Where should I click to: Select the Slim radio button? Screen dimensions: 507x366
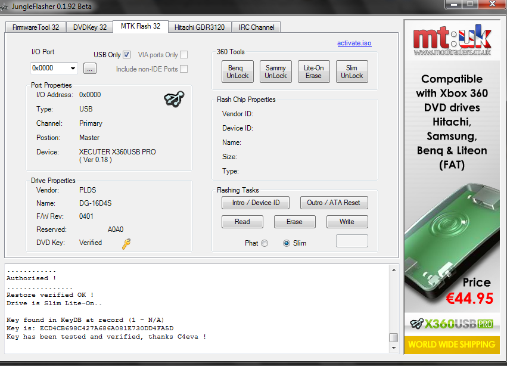[x=287, y=243]
